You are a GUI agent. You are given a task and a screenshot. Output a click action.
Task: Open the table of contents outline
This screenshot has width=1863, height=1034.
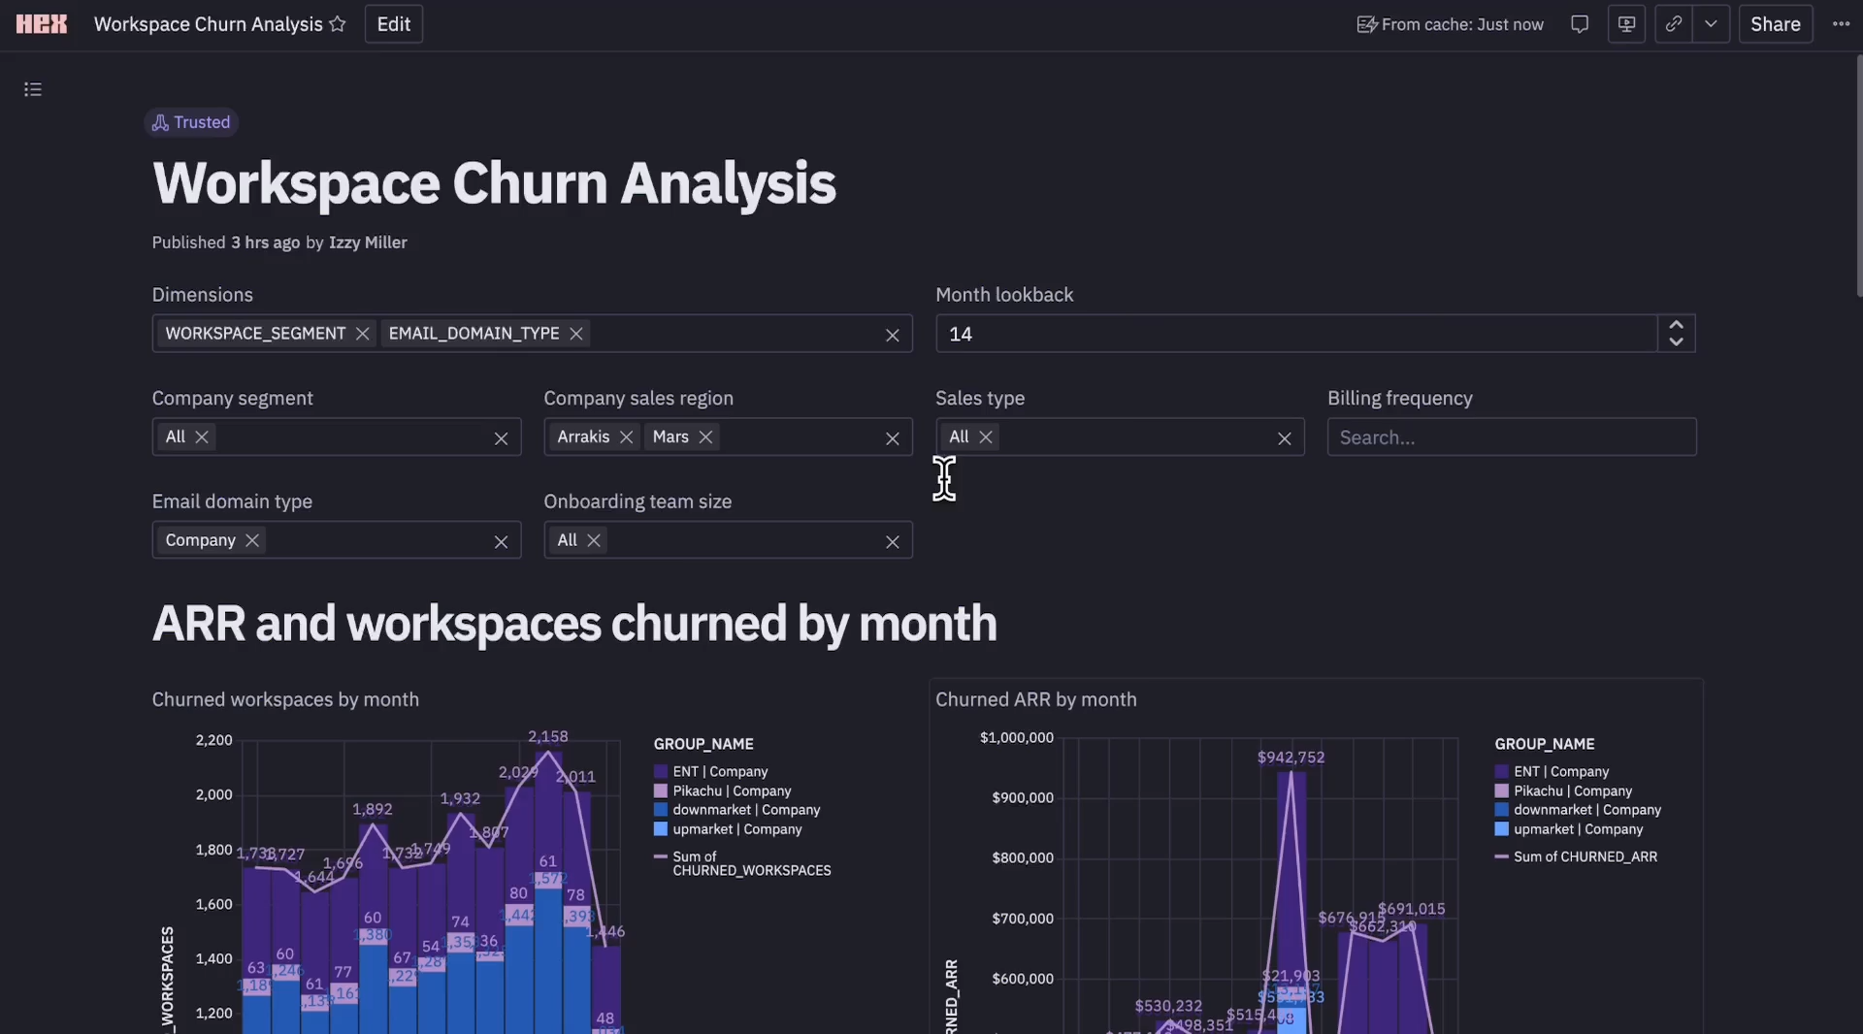click(33, 90)
